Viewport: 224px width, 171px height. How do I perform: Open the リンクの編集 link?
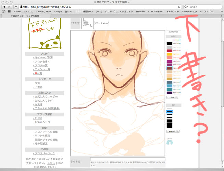(x=41, y=136)
